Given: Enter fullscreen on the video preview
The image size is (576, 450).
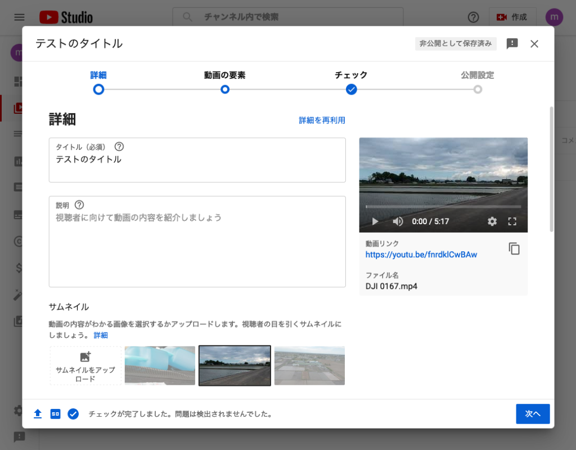Looking at the screenshot, I should 512,221.
